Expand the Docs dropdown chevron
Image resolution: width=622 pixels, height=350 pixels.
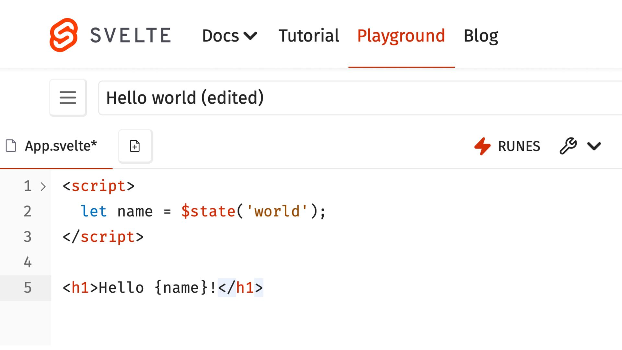click(250, 36)
